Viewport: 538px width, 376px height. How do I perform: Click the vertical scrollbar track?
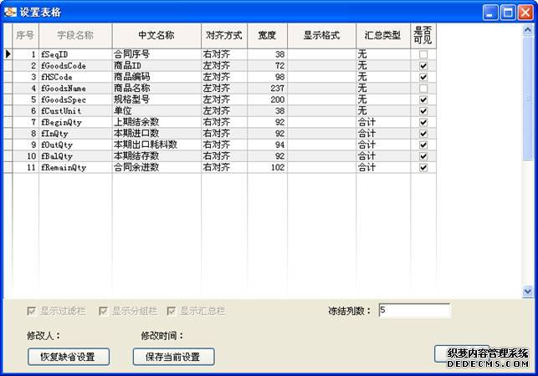pos(527,209)
